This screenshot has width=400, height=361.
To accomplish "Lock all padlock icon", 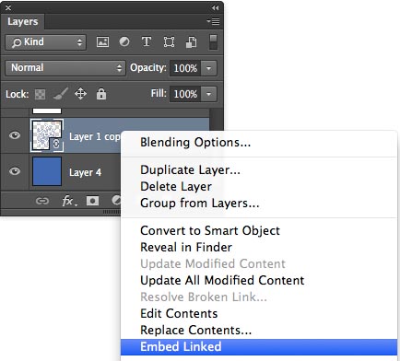I will (x=101, y=94).
